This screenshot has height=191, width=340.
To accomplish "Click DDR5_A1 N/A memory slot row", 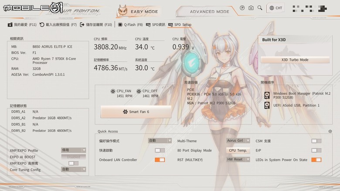I will (x=25, y=112).
